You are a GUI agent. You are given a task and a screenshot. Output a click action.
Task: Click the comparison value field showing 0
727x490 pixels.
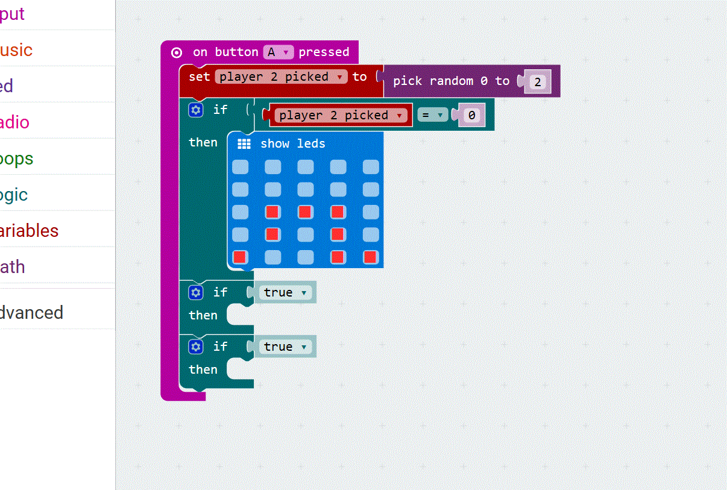pos(471,115)
